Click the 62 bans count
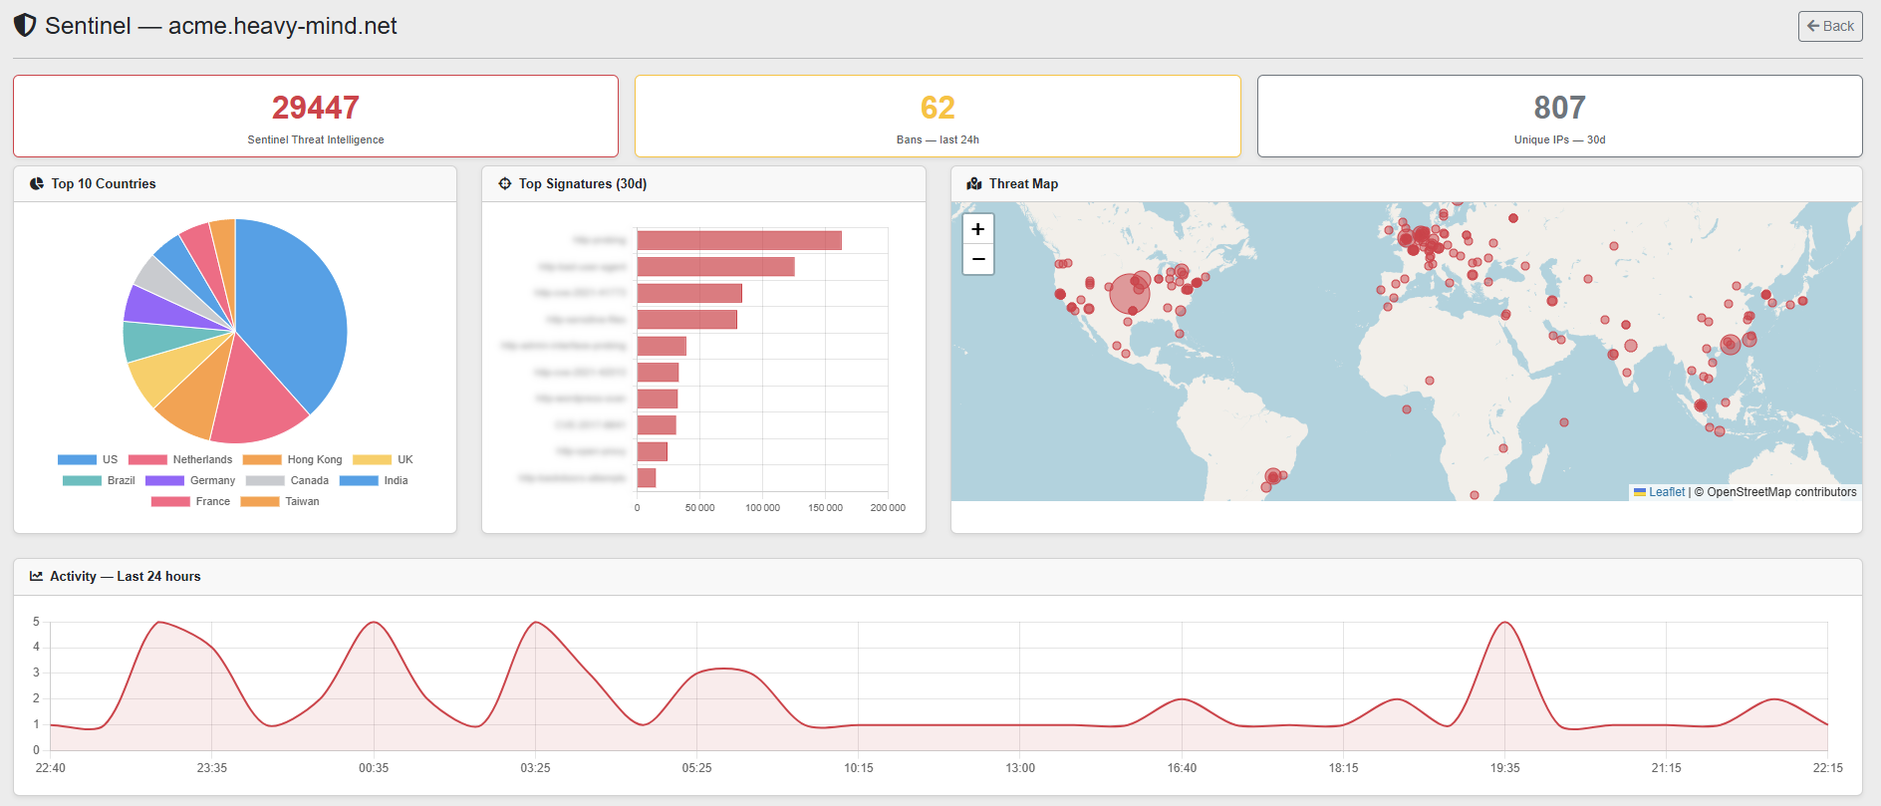 coord(938,107)
